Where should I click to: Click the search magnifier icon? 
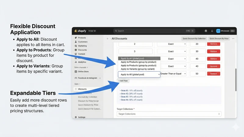(x=116, y=31)
